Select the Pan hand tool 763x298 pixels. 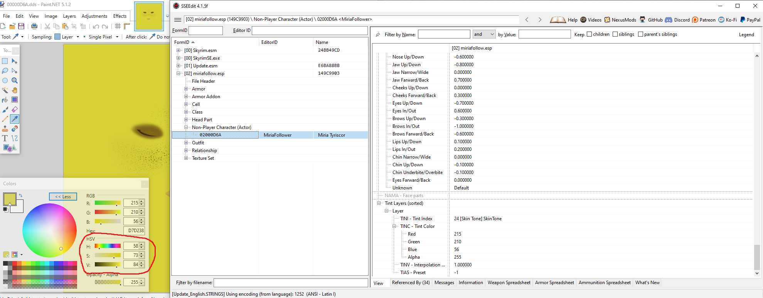click(15, 90)
